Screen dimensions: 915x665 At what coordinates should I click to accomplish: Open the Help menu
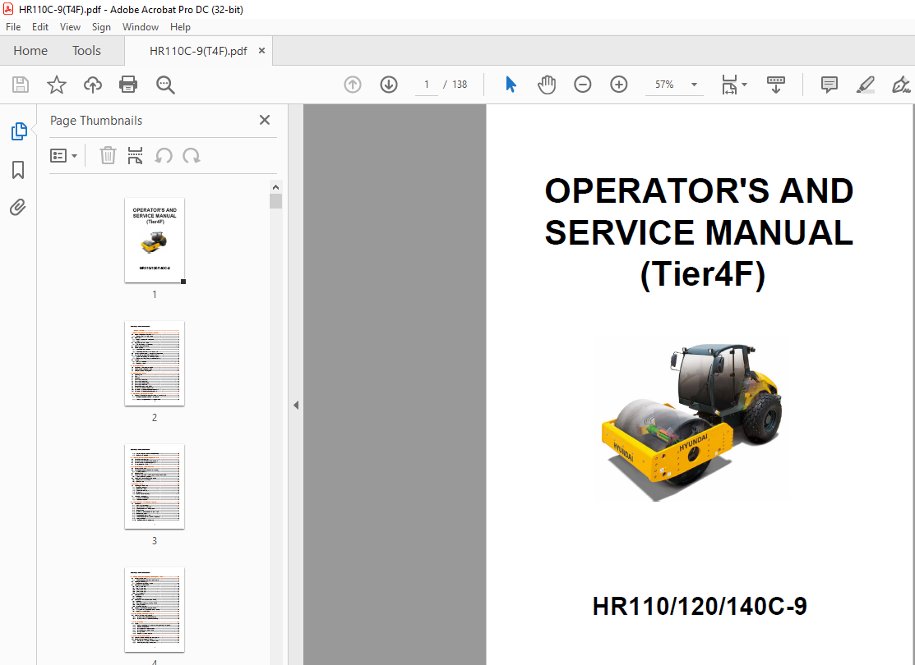click(180, 27)
